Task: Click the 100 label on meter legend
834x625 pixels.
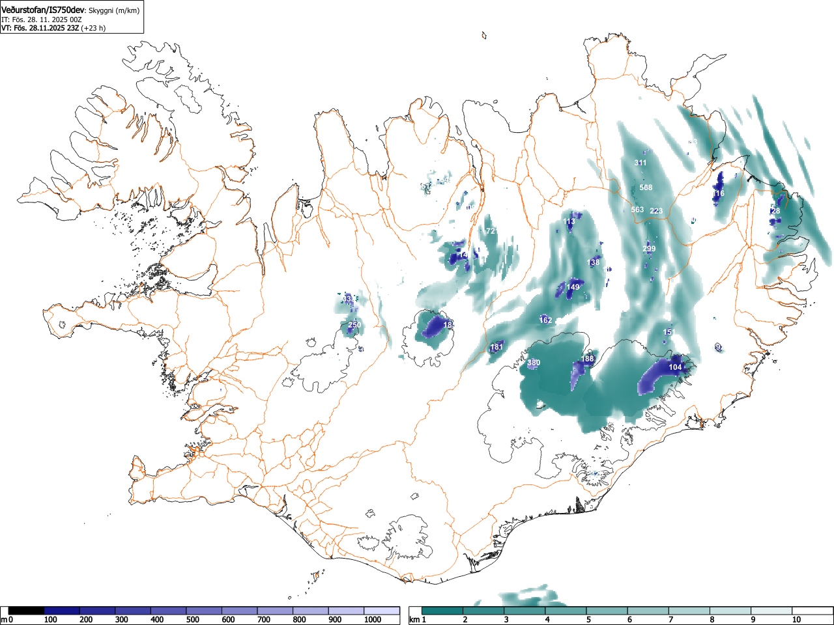Action: point(50,620)
